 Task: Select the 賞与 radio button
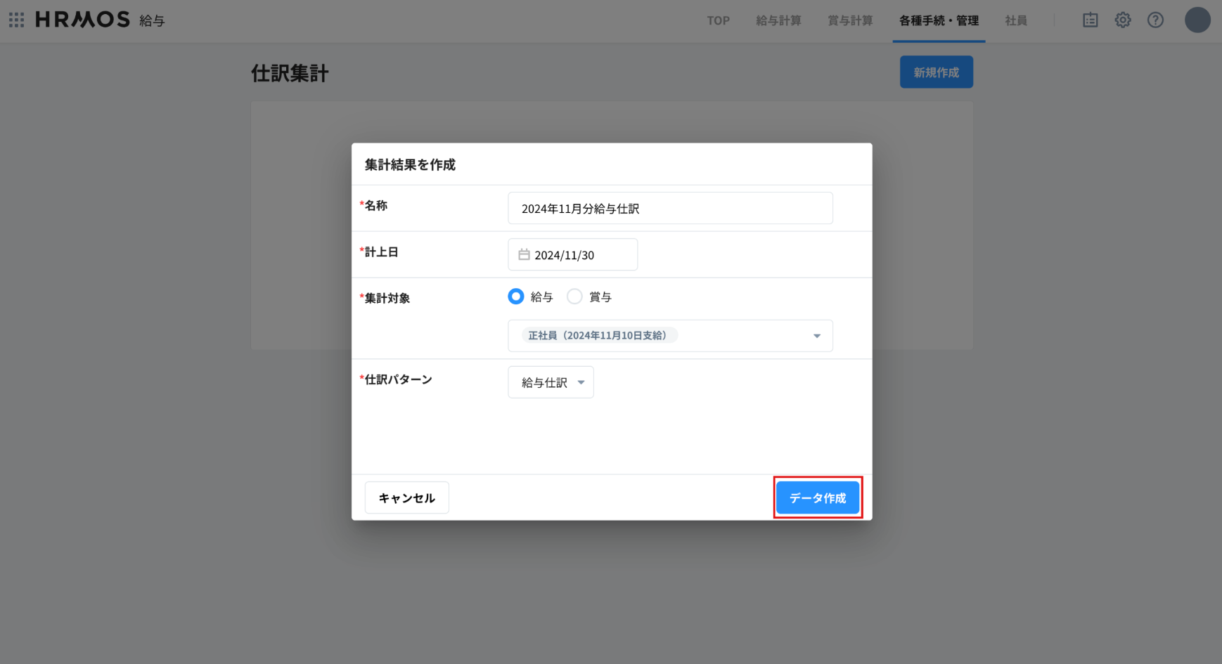click(x=574, y=297)
